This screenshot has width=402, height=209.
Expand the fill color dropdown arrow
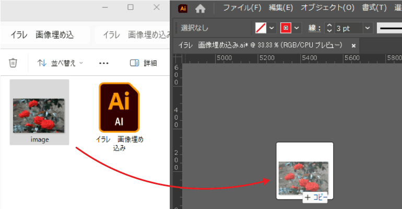pyautogui.click(x=272, y=28)
